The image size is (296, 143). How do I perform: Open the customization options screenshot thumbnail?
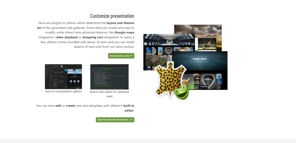pyautogui.click(x=63, y=77)
